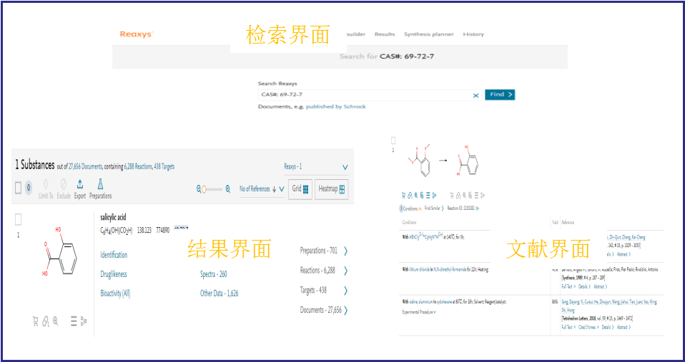
Task: Tick the checkbox for reaction 1
Action: (393, 141)
